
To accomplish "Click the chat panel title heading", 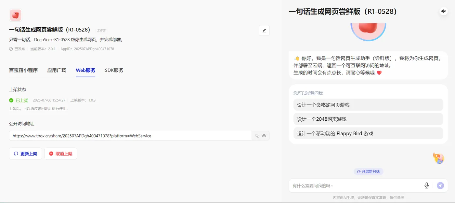I will (343, 11).
